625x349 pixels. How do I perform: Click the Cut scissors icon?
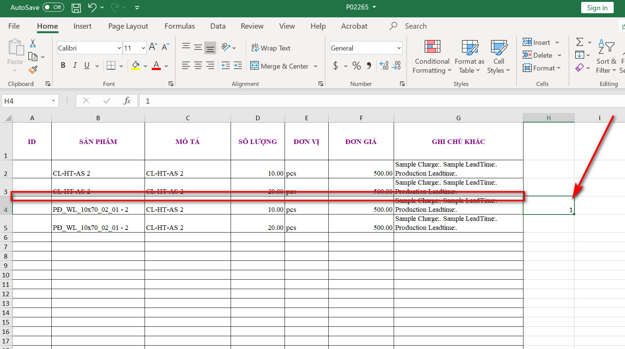33,43
